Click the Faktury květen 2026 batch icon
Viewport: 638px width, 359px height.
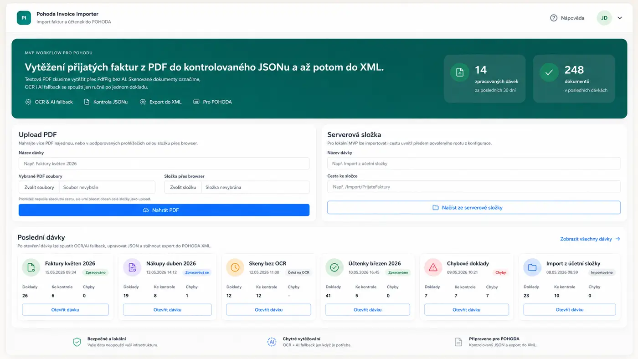point(31,267)
